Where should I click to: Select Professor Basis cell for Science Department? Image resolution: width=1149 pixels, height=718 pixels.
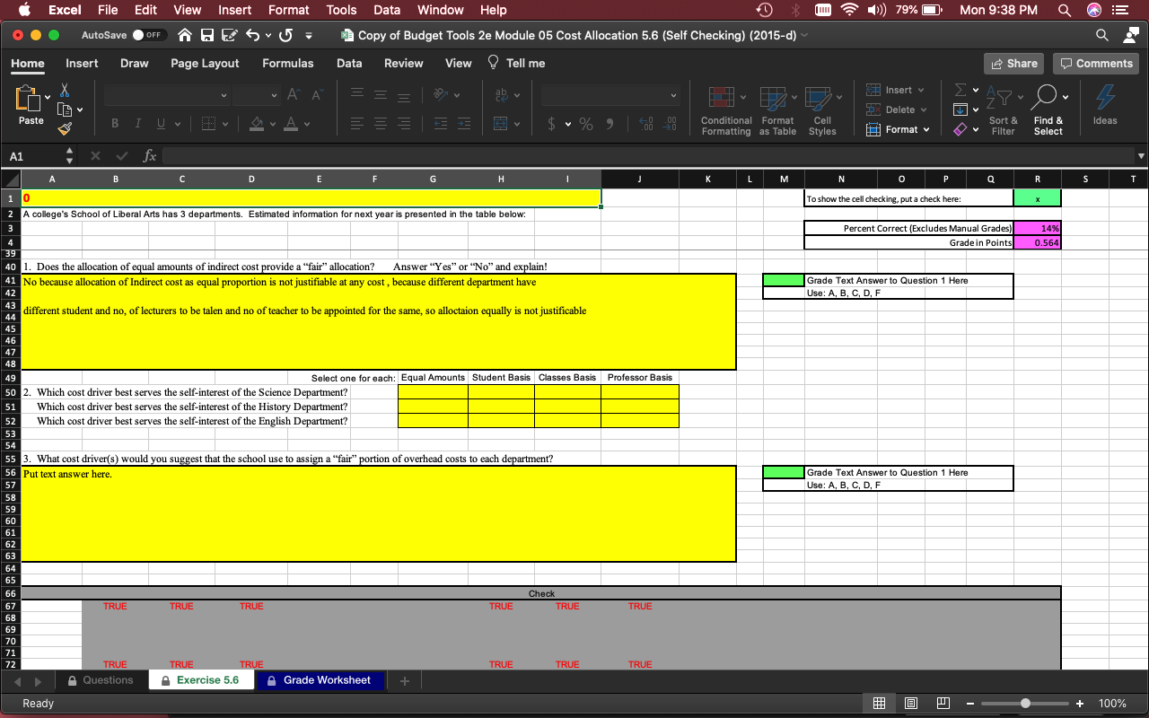click(x=640, y=392)
